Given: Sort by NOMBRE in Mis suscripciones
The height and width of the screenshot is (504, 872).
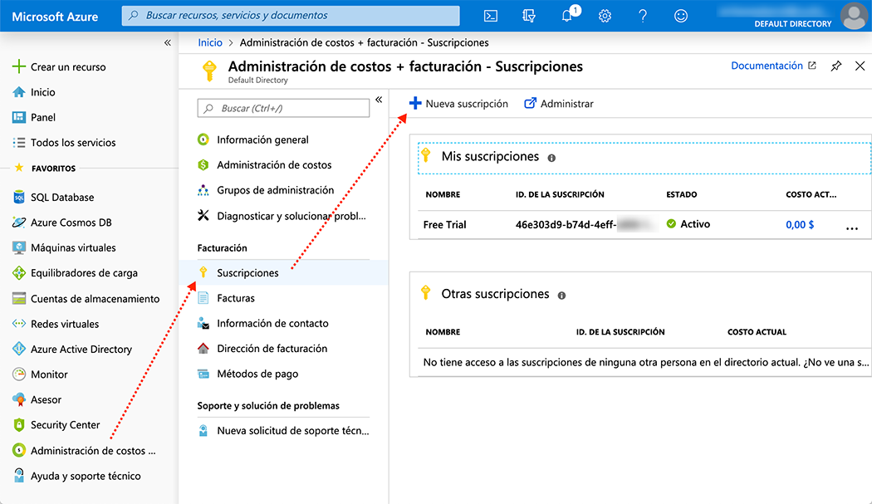Looking at the screenshot, I should point(443,194).
